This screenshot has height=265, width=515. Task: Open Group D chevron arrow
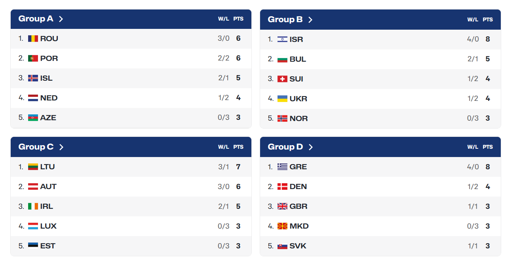[x=311, y=147]
